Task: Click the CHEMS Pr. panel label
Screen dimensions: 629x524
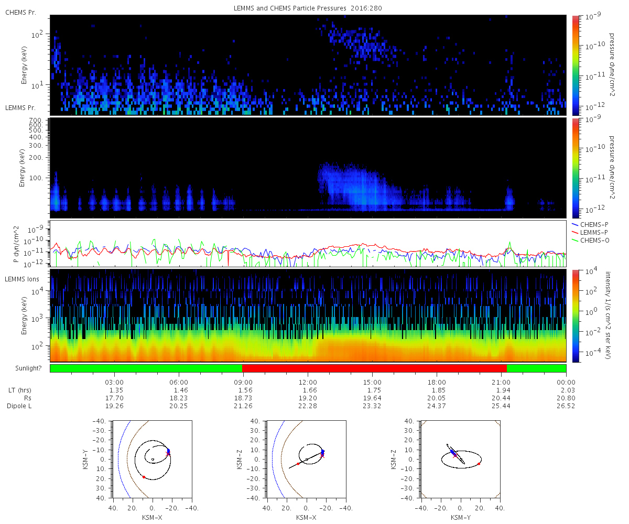Action: (x=20, y=12)
